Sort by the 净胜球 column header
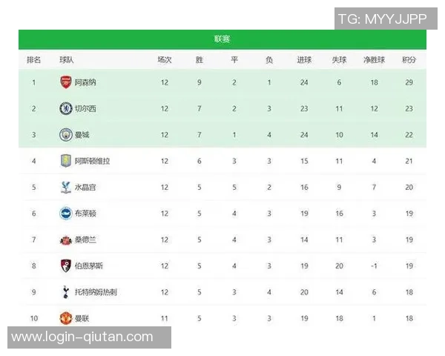The width and height of the screenshot is (445, 356). pos(374,60)
